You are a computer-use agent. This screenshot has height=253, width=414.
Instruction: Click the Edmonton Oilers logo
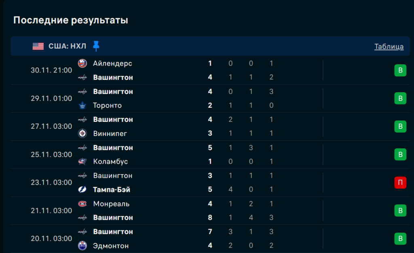point(82,246)
